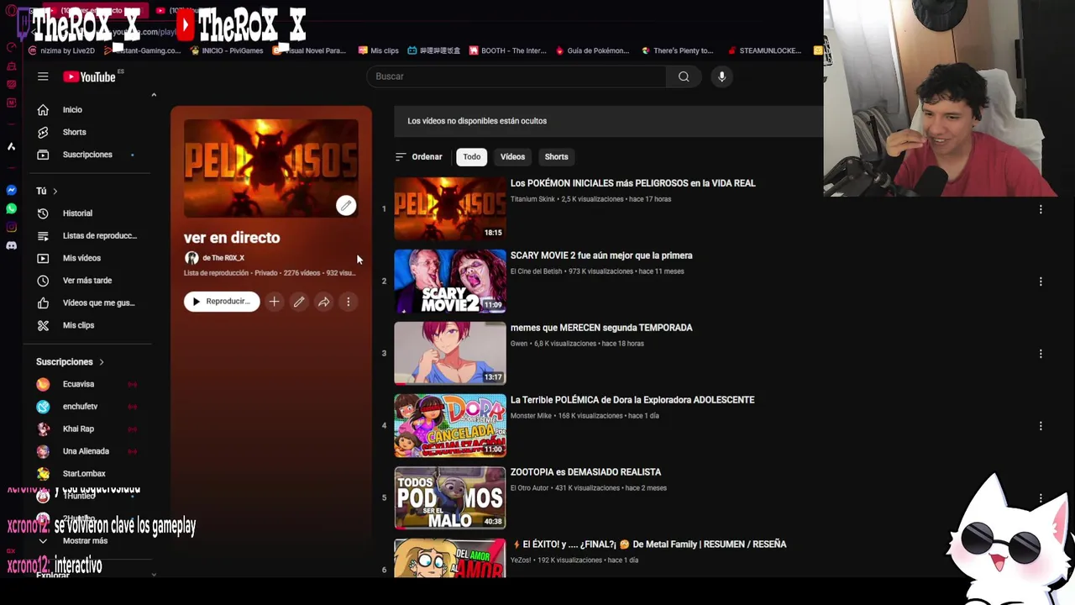Expand the Tú section chevron
Screen dimensions: 1075x605
click(x=55, y=192)
